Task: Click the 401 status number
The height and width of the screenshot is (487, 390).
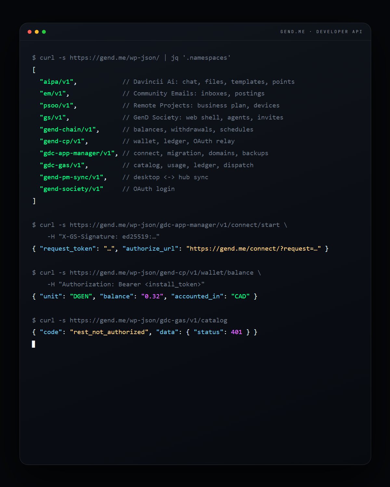Action: pos(237,332)
